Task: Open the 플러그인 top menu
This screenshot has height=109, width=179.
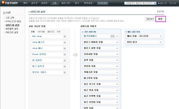Action: [x=66, y=3]
